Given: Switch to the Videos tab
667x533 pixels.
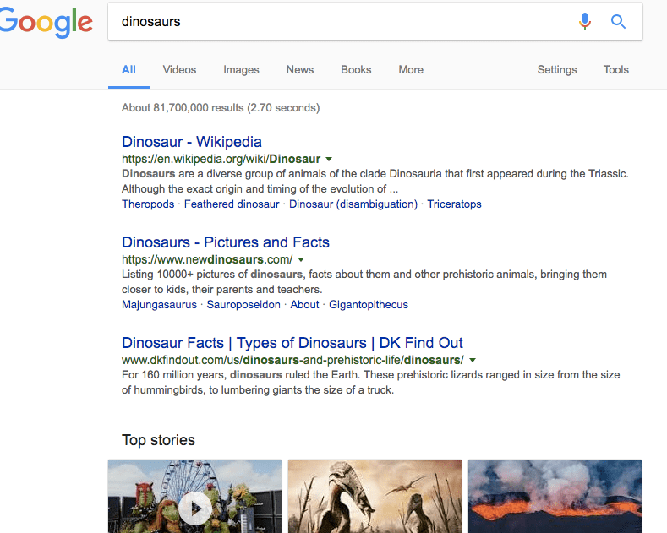Looking at the screenshot, I should 179,70.
